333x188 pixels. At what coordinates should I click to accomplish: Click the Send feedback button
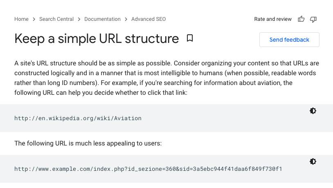pos(289,40)
